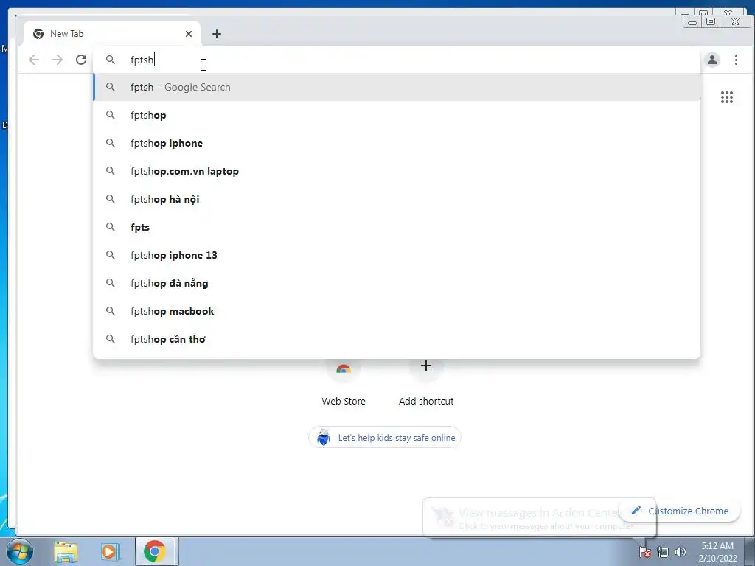Minimize the Chrome window
Image resolution: width=755 pixels, height=566 pixels.
tap(692, 21)
